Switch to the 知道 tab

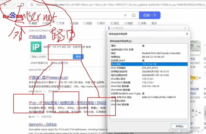click(x=74, y=23)
